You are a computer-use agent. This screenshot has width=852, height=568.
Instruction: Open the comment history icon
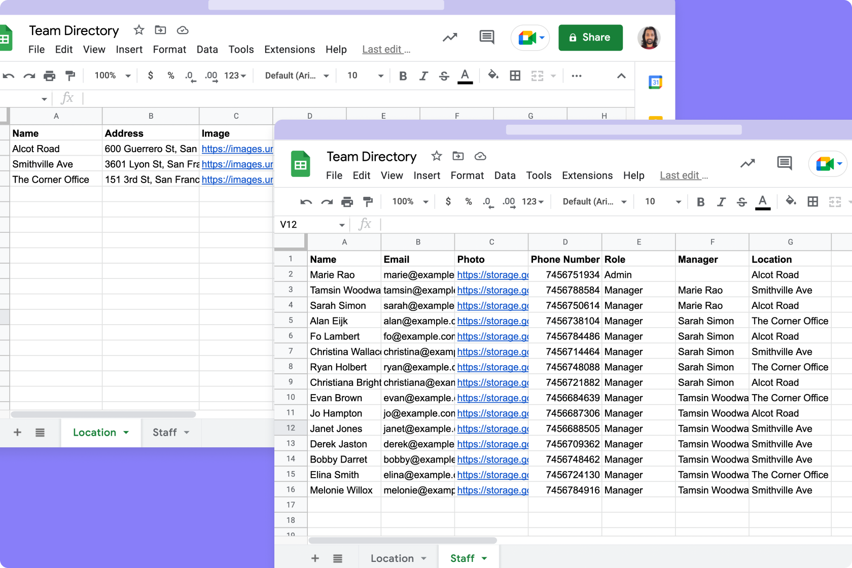(x=784, y=163)
